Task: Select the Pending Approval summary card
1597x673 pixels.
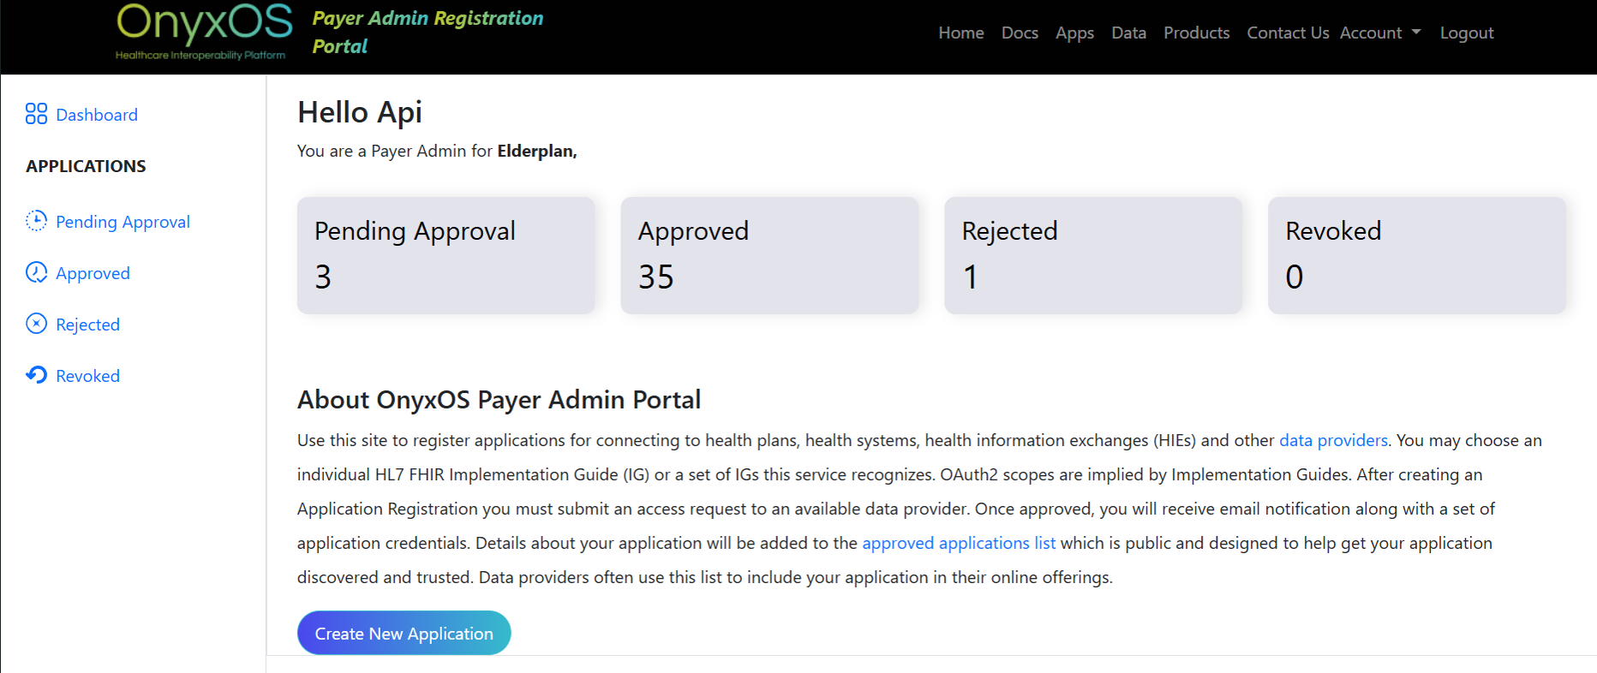Action: pyautogui.click(x=446, y=255)
